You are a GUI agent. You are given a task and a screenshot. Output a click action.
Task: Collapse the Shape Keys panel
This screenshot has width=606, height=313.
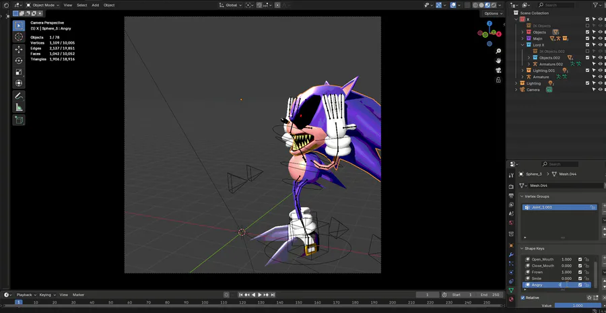(522, 248)
